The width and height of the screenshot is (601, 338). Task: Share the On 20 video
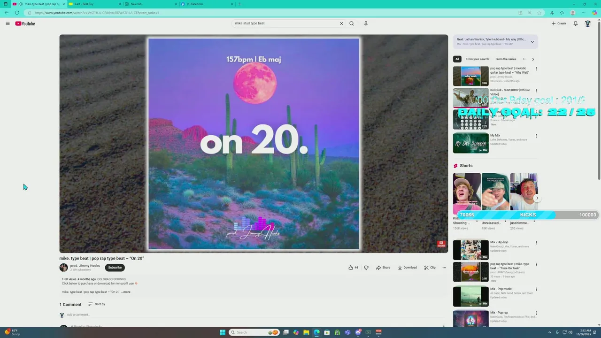(x=383, y=268)
